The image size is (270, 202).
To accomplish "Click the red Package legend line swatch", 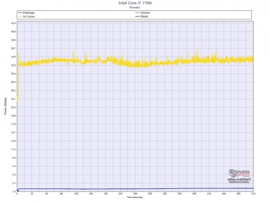I will (x=20, y=13).
